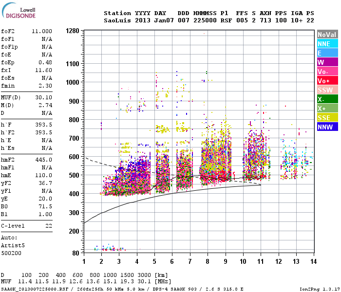Click the foF2 value 11.000

tap(42, 31)
